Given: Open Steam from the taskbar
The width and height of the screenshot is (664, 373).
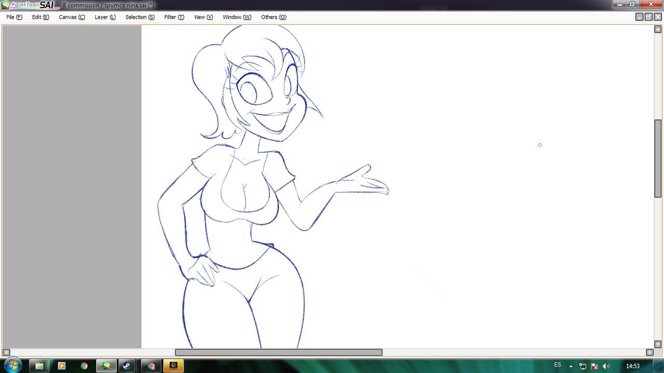Looking at the screenshot, I should tap(127, 366).
